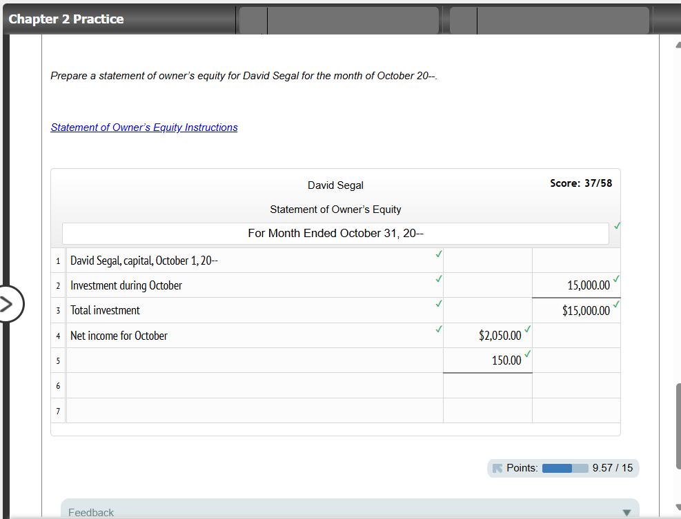Image resolution: width=681 pixels, height=519 pixels.
Task: Click the checkmark on David Segal capital row
Action: pyautogui.click(x=438, y=254)
